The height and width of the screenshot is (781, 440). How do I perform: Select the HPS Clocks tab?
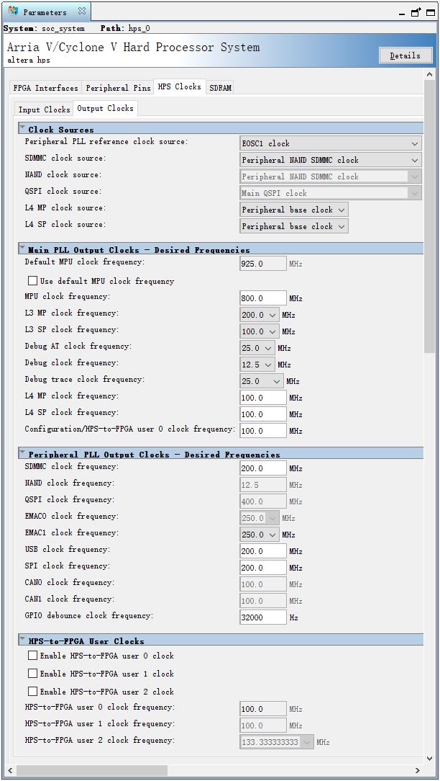[180, 86]
